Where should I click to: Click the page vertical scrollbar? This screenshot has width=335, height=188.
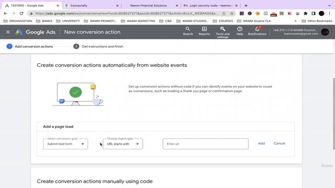pyautogui.click(x=333, y=114)
